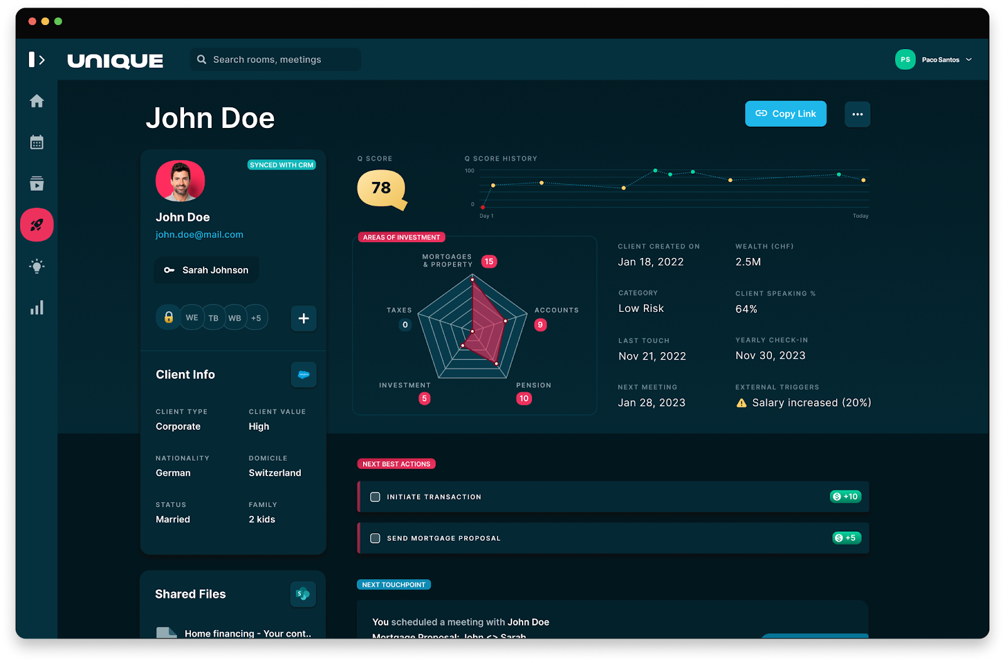Click the plus button to add participant

click(x=304, y=318)
